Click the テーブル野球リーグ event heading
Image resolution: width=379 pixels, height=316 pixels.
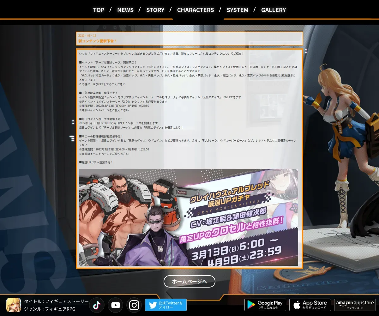point(108,63)
